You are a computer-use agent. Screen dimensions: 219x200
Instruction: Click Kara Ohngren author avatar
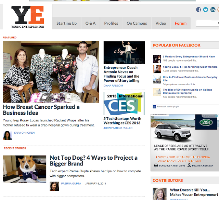pos(7,135)
